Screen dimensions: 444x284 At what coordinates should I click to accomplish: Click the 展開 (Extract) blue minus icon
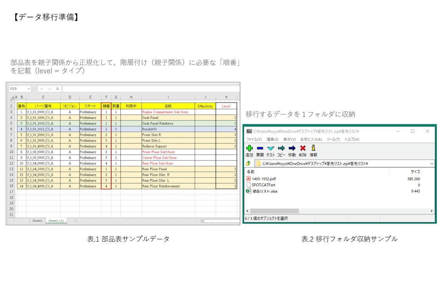(260, 148)
